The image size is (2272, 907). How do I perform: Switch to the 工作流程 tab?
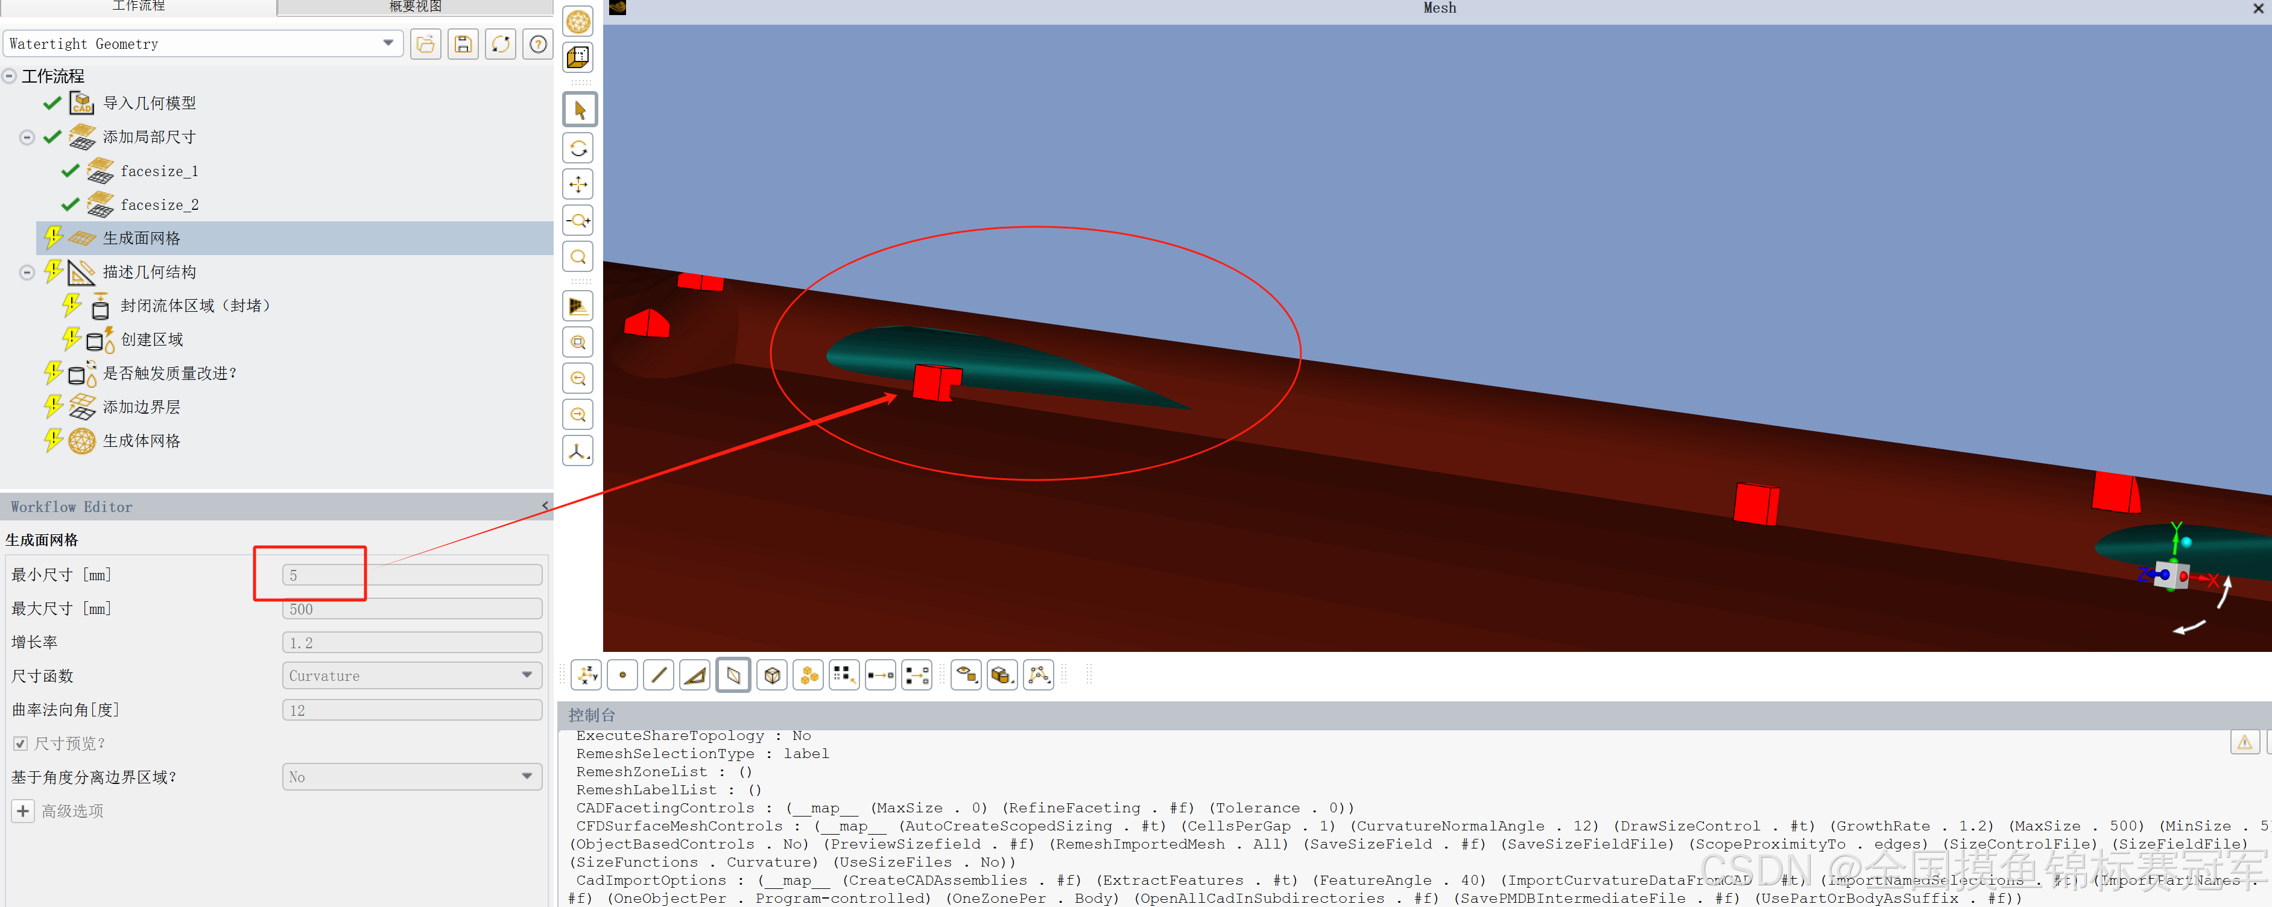click(x=139, y=7)
